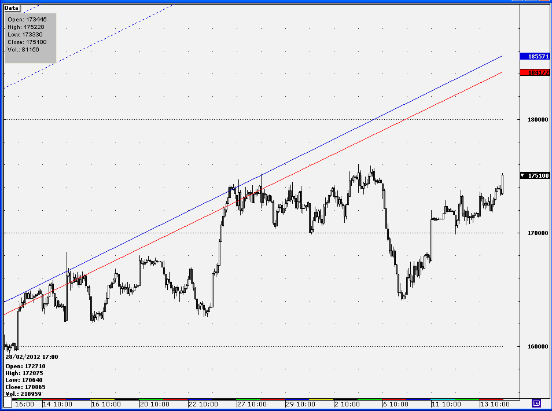Click the '16:00' time axis label
Viewport: 552px width, 411px height.
[x=25, y=404]
